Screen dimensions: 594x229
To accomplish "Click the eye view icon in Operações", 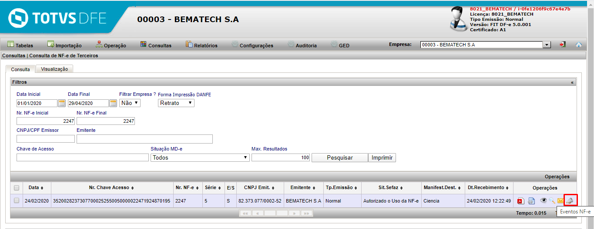I will tap(543, 200).
